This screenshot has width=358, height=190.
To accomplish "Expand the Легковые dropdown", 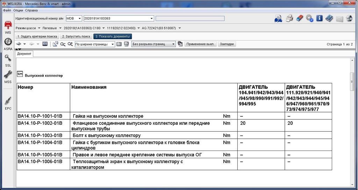I will [60, 28].
